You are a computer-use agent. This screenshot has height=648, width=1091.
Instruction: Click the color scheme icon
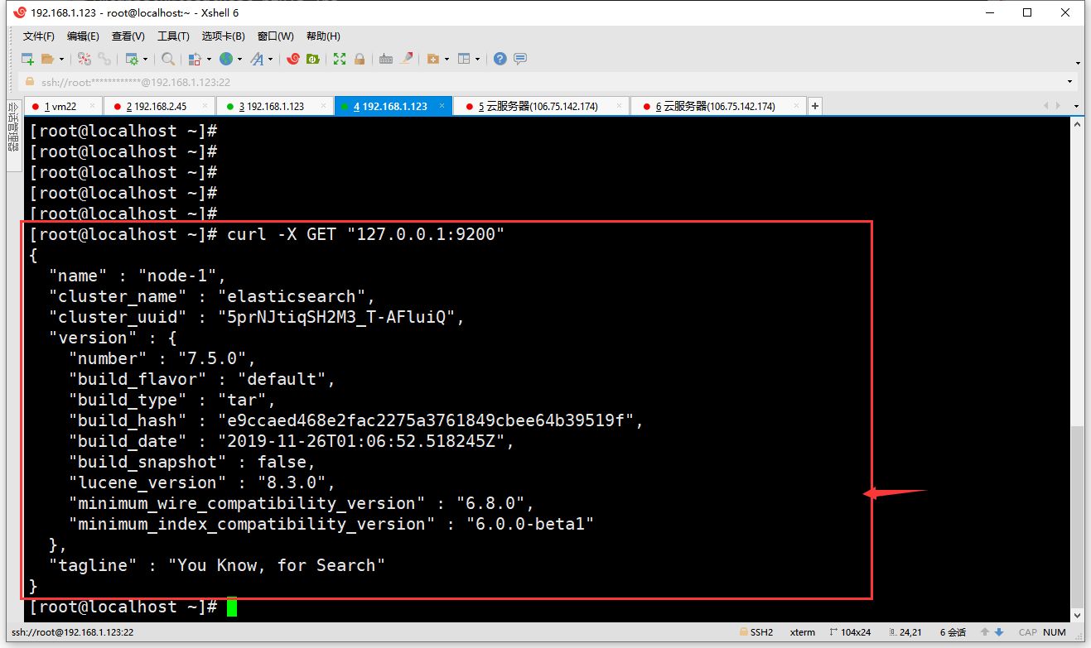[x=195, y=59]
